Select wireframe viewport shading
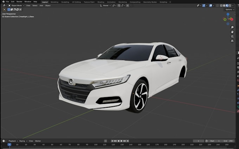Image resolution: width=239 pixels, height=149 pixels. click(221, 6)
